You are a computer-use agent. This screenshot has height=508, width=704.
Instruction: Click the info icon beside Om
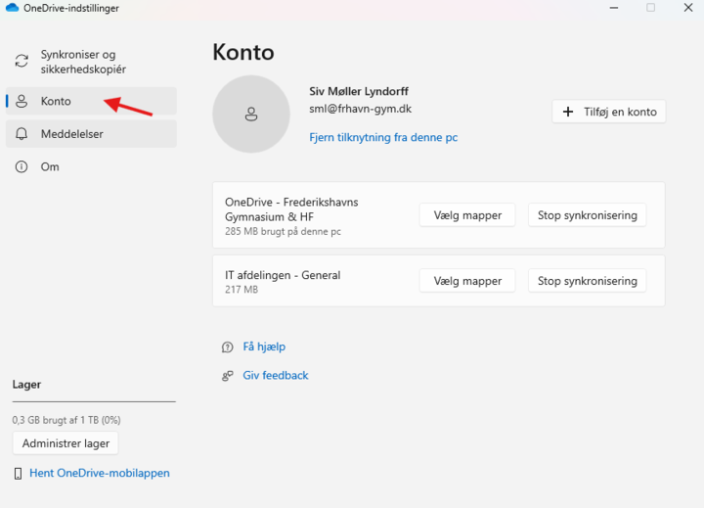coord(22,167)
